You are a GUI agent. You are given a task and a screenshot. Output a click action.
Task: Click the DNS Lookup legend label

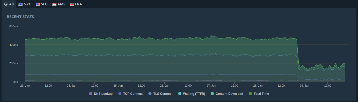tap(103, 94)
